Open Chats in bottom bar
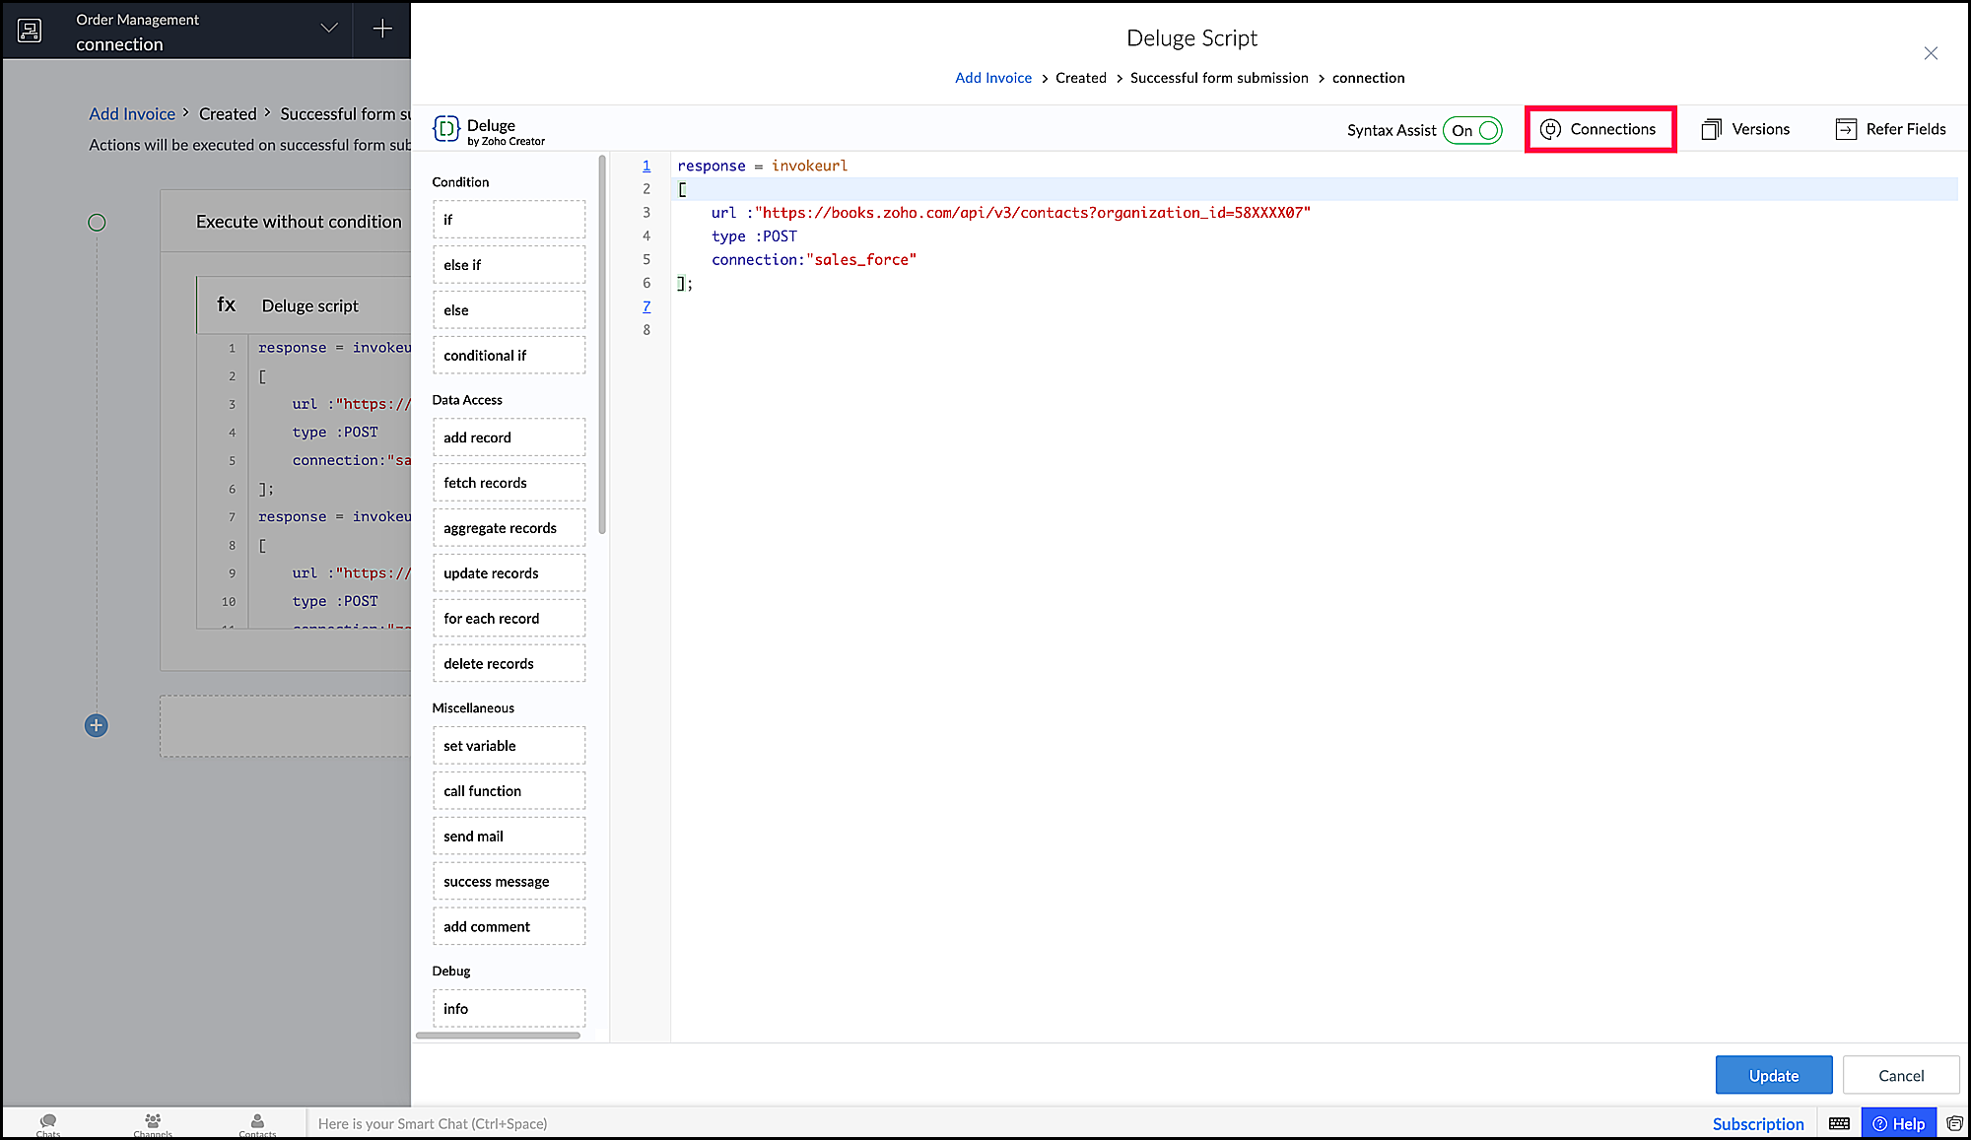This screenshot has height=1140, width=1971. 48,1123
